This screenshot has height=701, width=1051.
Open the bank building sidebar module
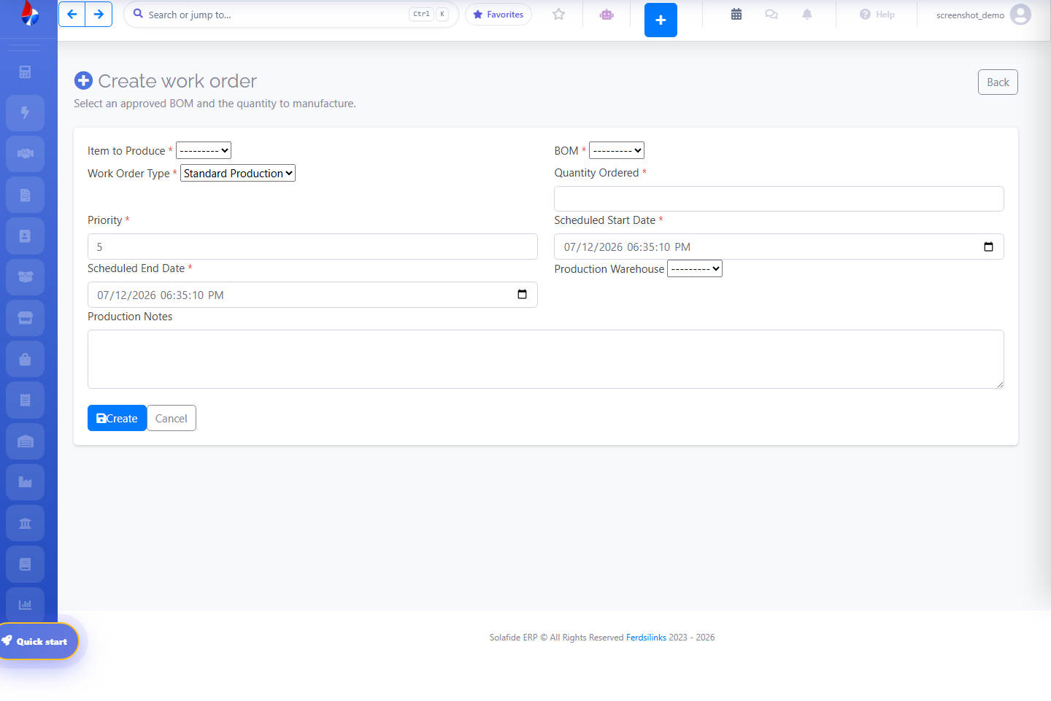(25, 523)
